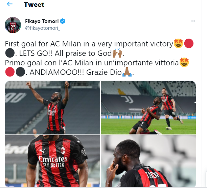The width and height of the screenshot is (207, 190).
Task: Click the black circle emoji before 'ANDIAMOOO'
Action: tap(20, 72)
